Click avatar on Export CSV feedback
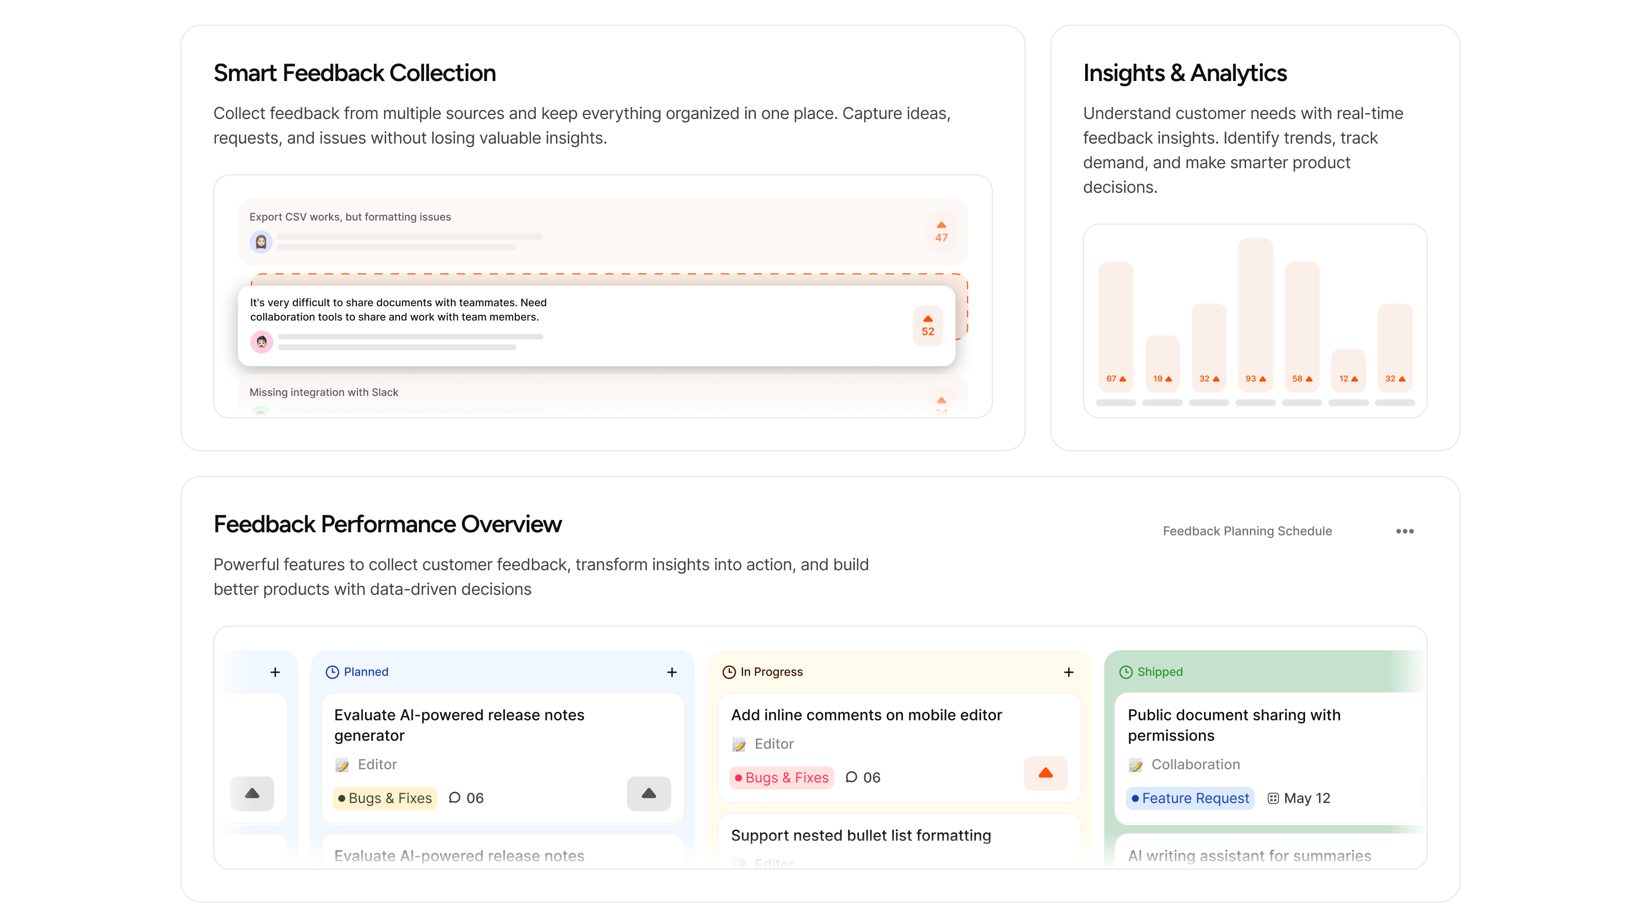Image resolution: width=1641 pixels, height=923 pixels. pos(261,242)
